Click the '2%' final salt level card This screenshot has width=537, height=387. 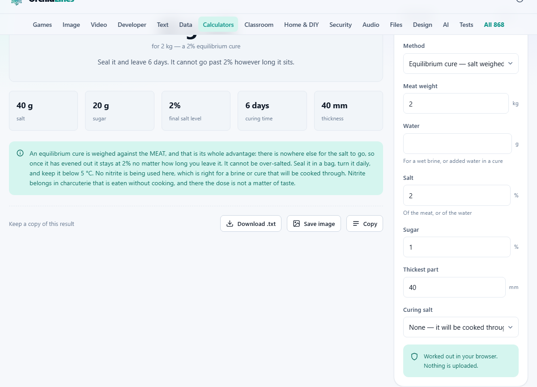[196, 111]
